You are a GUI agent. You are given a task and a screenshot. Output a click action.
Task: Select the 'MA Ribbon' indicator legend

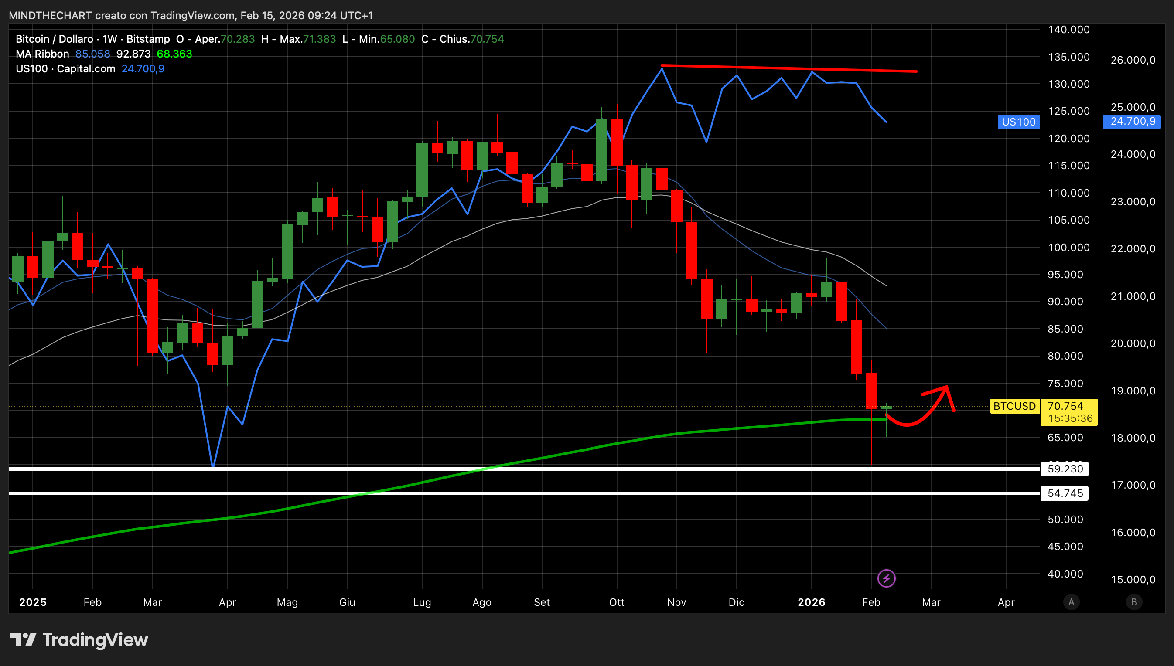(x=42, y=54)
